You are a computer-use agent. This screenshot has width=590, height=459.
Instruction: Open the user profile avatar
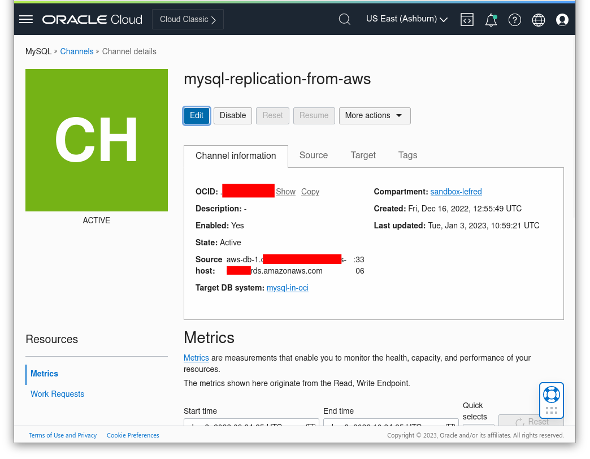click(562, 20)
